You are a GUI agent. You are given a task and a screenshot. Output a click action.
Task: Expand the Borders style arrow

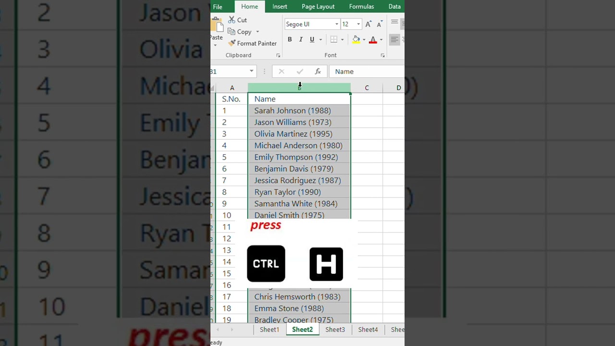(342, 39)
